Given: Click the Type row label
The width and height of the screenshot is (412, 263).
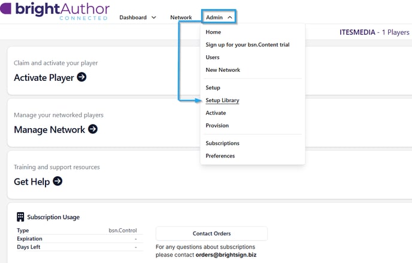Looking at the screenshot, I should (23, 231).
